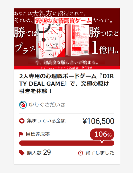Open the creator name ゆりぐさだいき
This screenshot has width=133, height=173.
point(47,105)
